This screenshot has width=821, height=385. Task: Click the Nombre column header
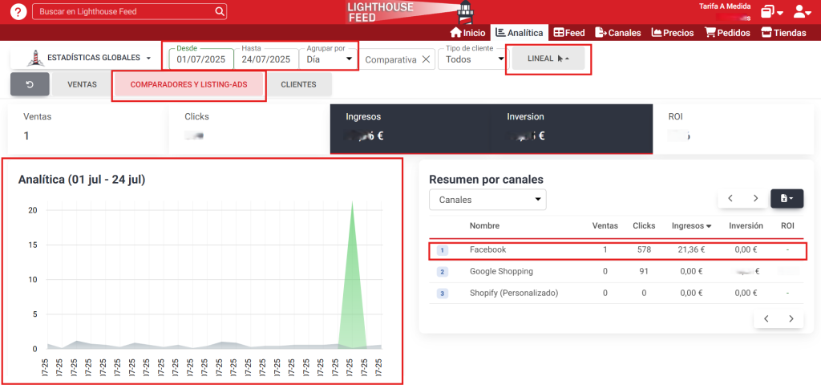tap(484, 225)
